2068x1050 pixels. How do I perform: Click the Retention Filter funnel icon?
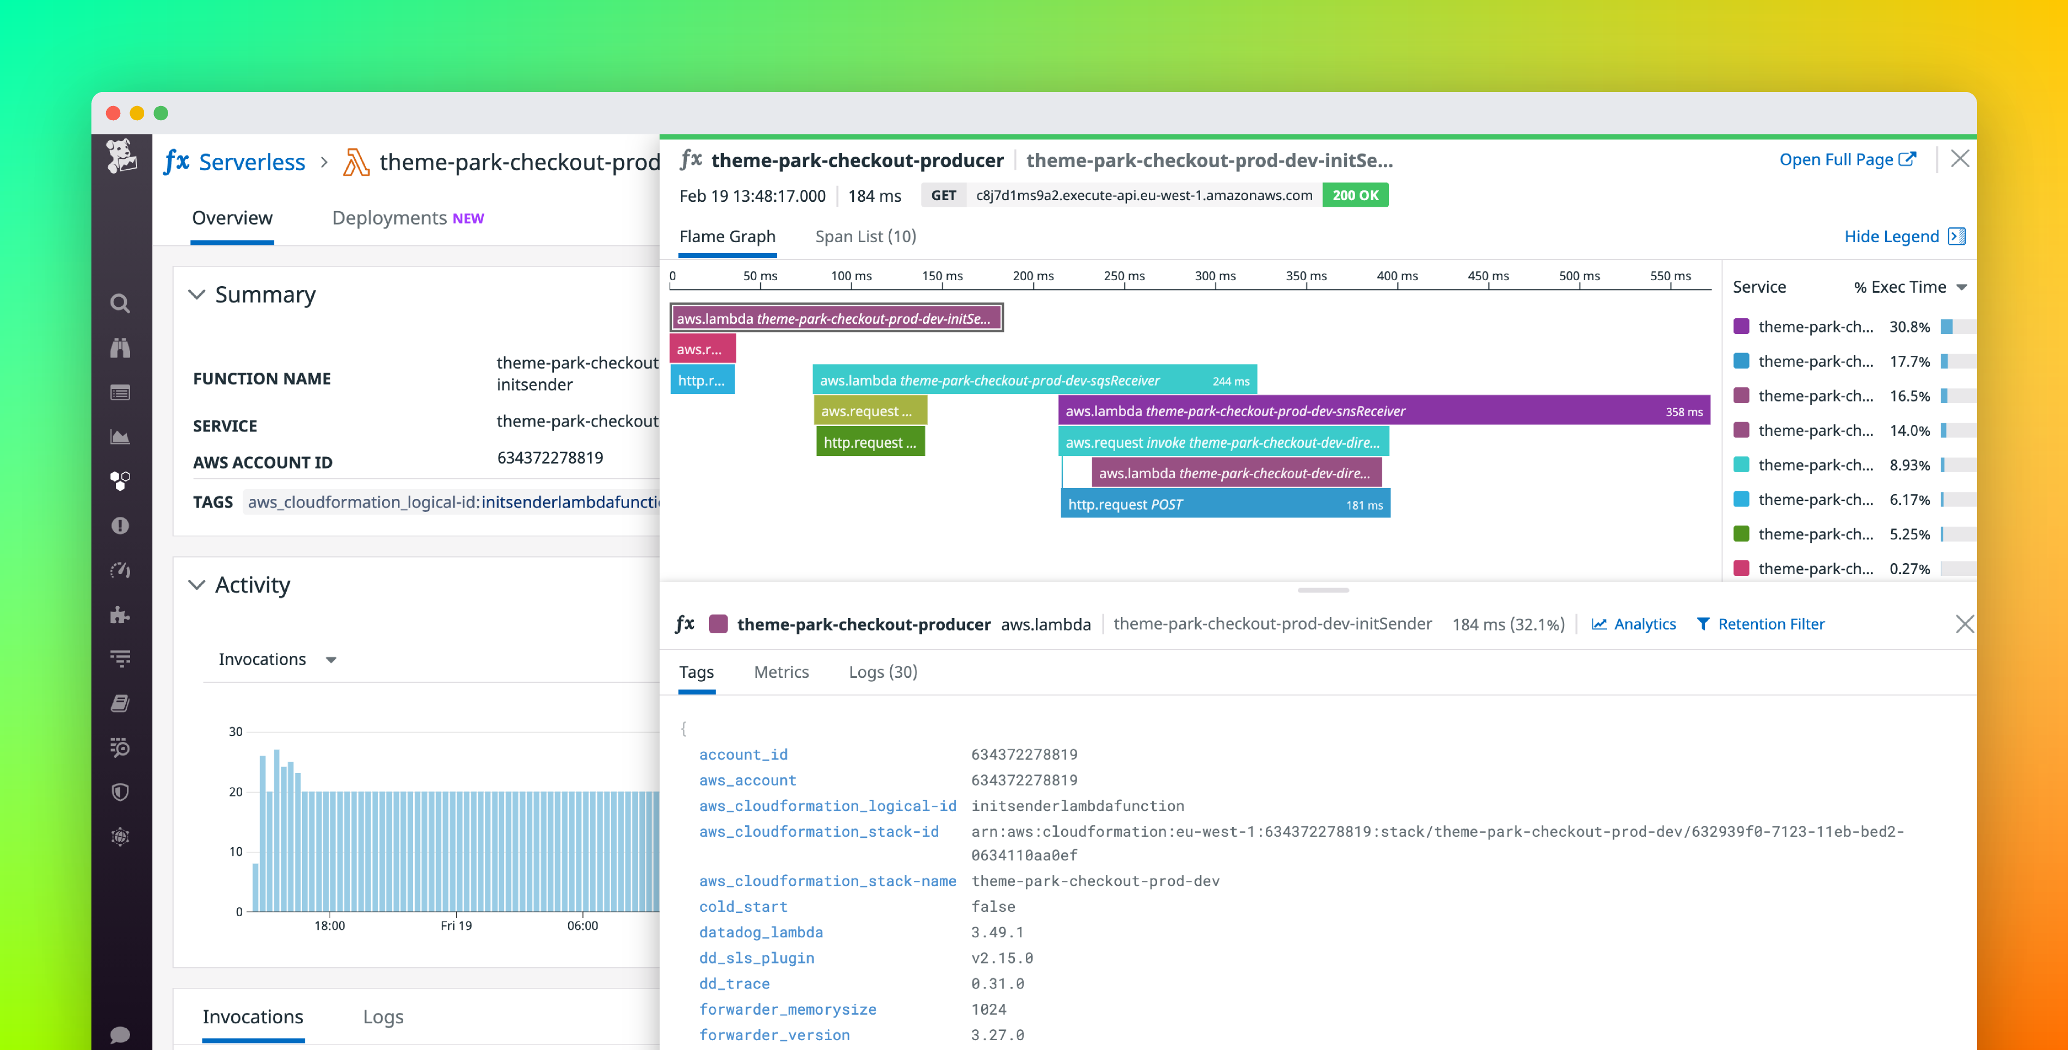click(x=1703, y=623)
